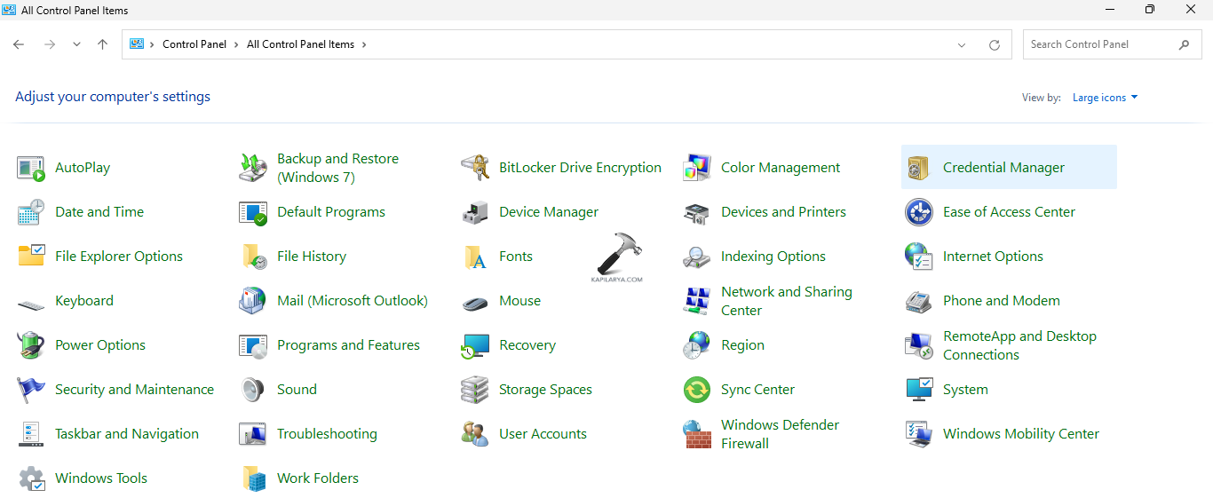Click the refresh button in address bar
Screen dimensions: 1213x498
pos(995,45)
